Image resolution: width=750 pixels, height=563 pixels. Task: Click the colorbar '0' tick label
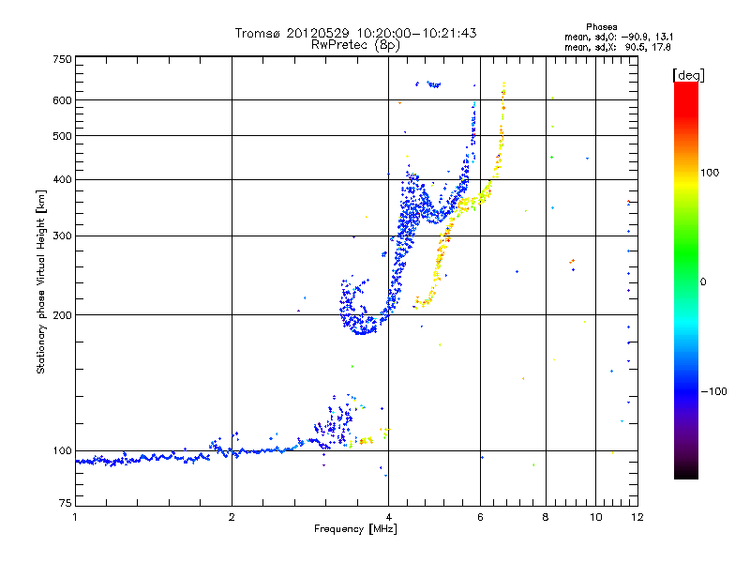(x=702, y=282)
